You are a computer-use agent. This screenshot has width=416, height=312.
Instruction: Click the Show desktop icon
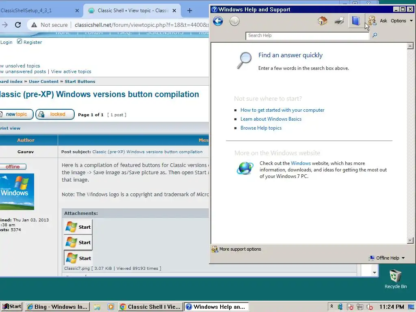pos(411,307)
